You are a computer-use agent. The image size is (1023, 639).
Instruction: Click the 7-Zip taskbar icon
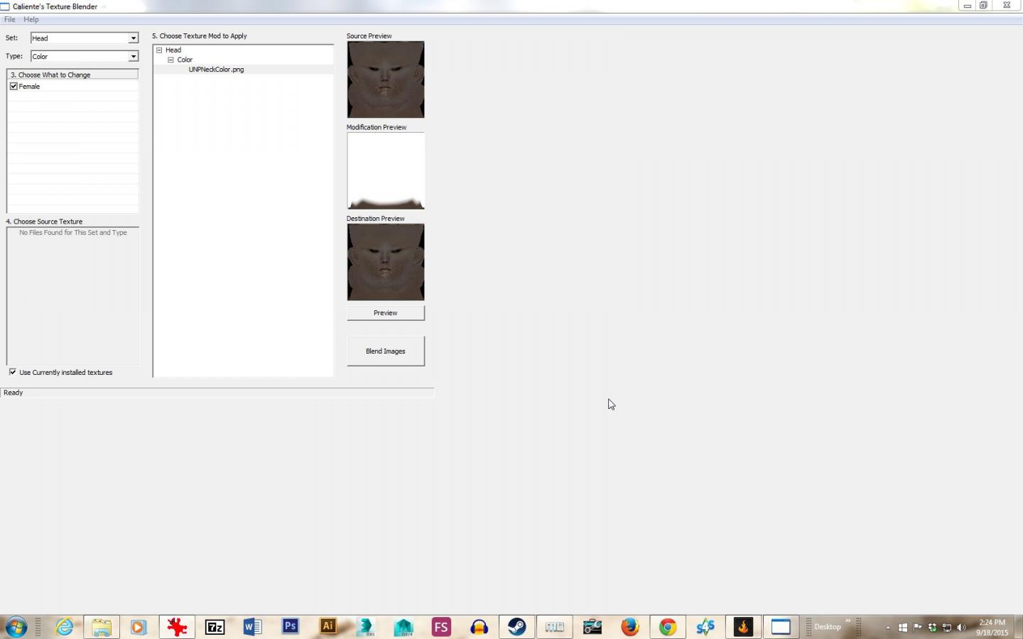coord(215,626)
